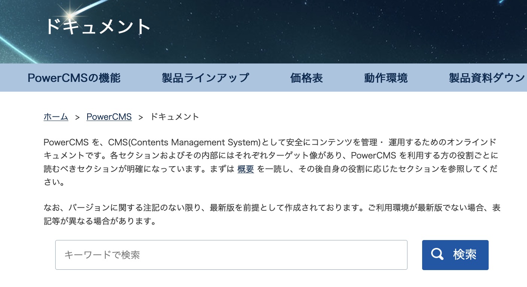Viewport: 527px width, 287px height.
Task: Choose the 製品資料ダウンロード navigation item
Action: click(488, 78)
